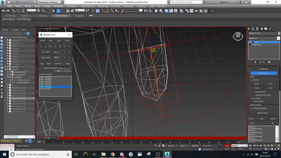The image size is (281, 158).
Task: Open the Utilities command panel tab
Action: click(270, 29)
